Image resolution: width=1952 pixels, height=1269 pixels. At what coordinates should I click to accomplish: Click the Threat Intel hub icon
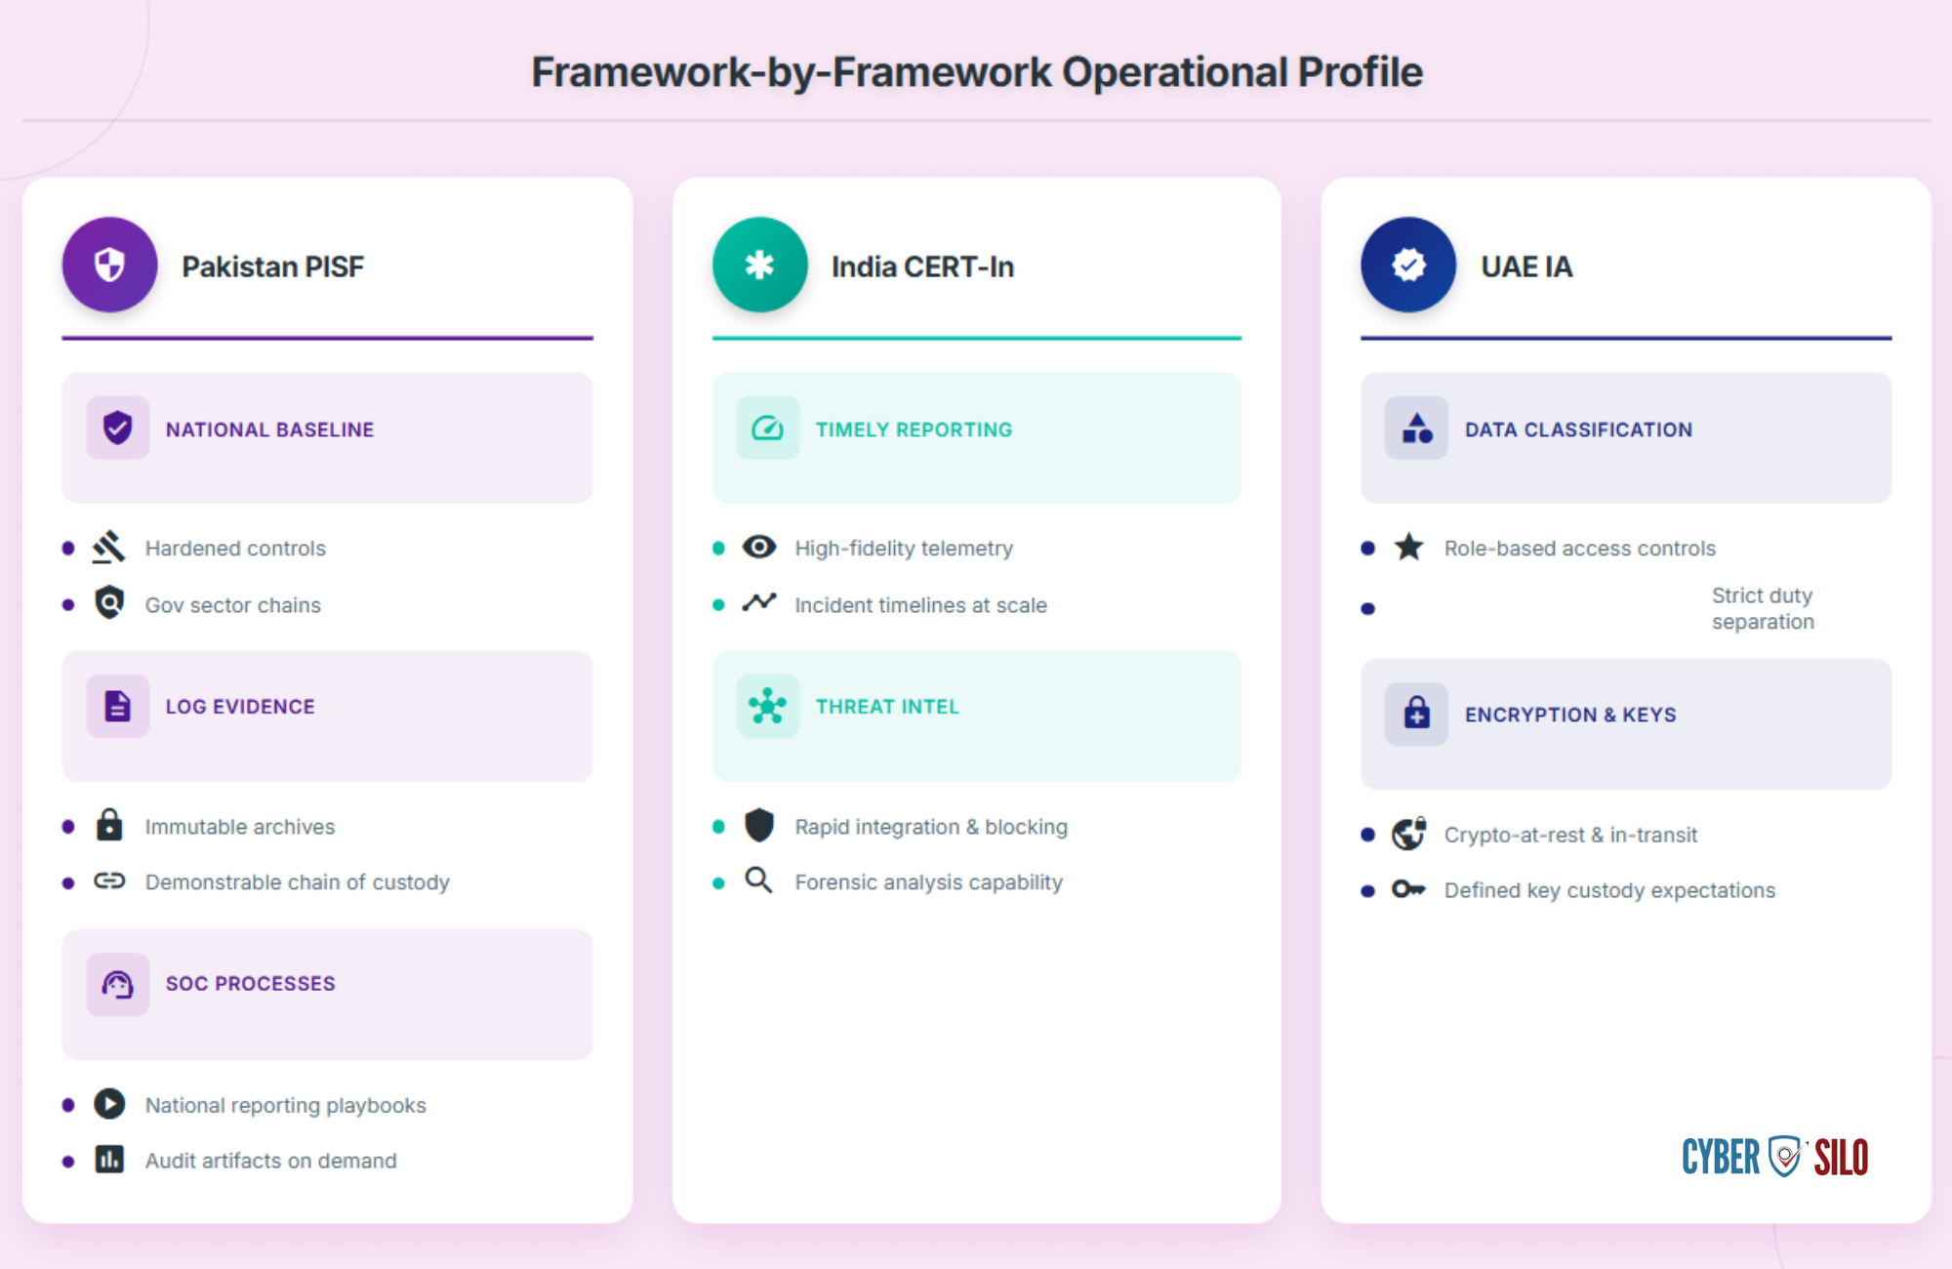click(x=767, y=706)
